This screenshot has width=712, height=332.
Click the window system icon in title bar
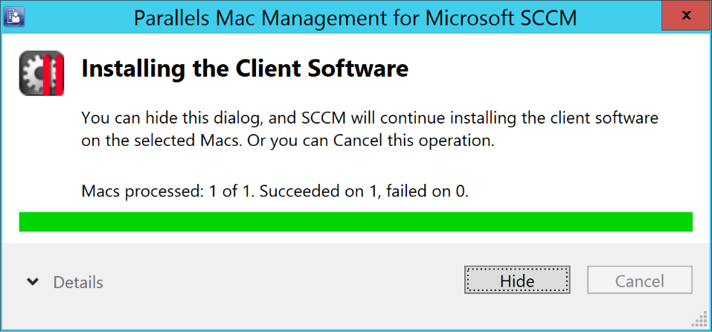[14, 16]
